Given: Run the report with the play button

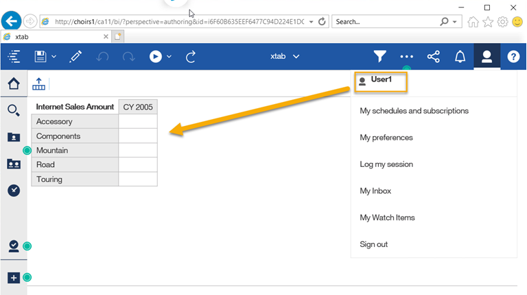Looking at the screenshot, I should [x=156, y=56].
